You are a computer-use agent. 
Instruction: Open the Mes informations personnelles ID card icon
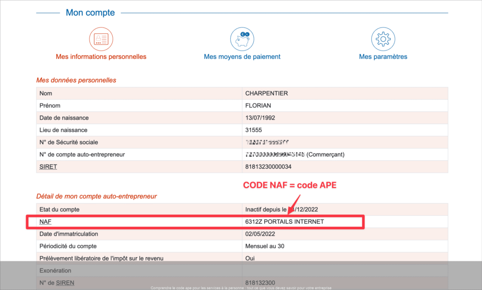101,38
